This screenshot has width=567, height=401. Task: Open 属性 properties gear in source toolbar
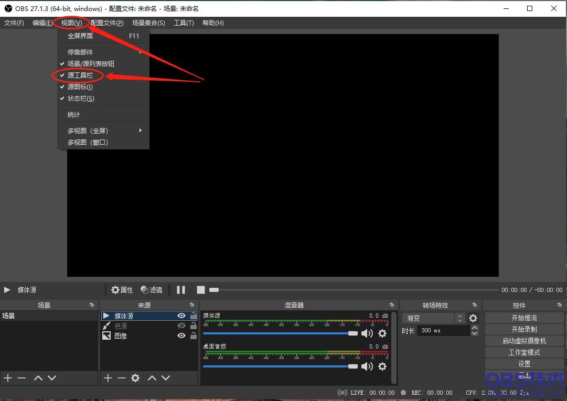coord(122,290)
